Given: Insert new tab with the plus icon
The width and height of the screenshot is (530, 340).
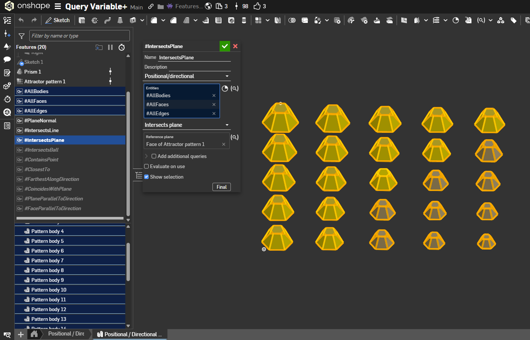Looking at the screenshot, I should pos(21,334).
